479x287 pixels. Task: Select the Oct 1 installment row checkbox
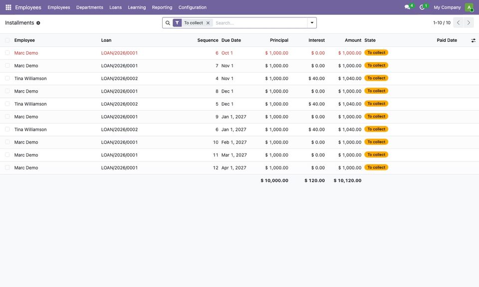7,53
